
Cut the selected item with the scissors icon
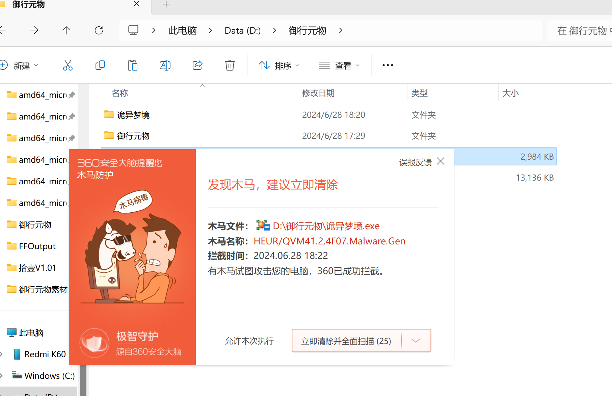click(x=68, y=65)
